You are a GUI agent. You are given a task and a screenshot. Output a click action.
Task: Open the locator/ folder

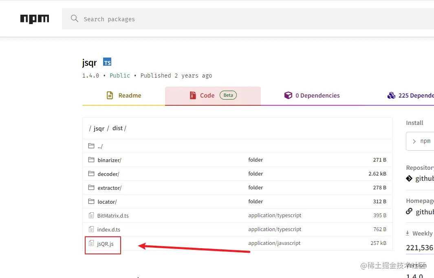[107, 202]
